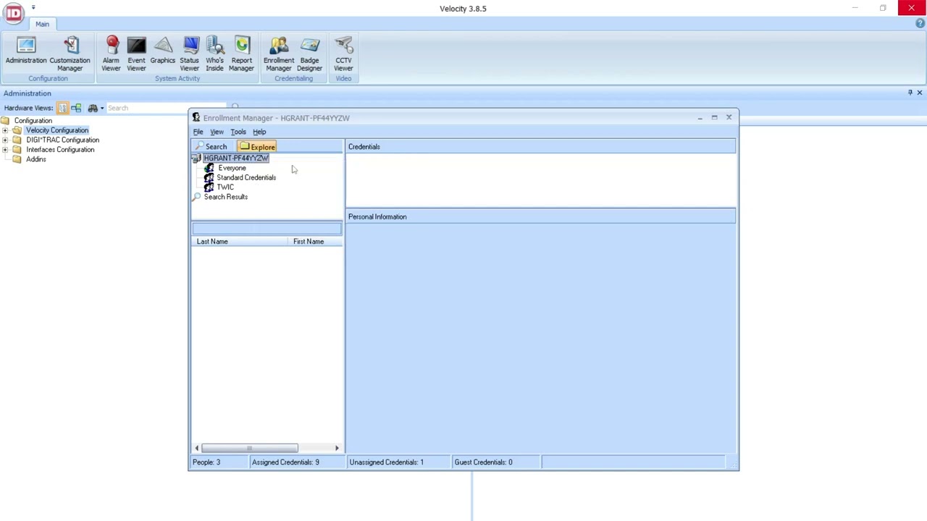
Task: Click the filter field above the Last Name column
Action: pos(267,229)
